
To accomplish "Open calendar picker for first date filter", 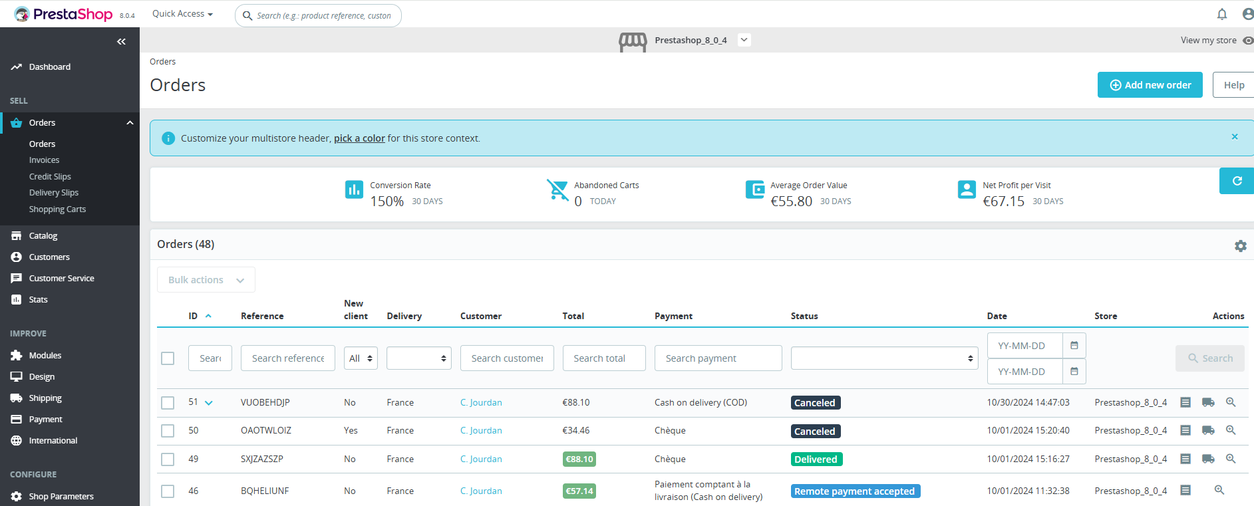I will (x=1074, y=346).
